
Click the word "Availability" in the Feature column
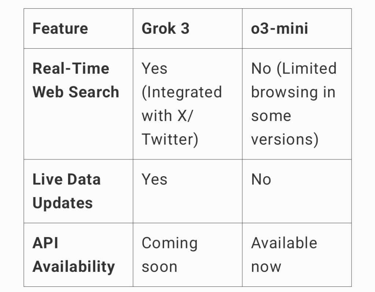click(x=74, y=266)
